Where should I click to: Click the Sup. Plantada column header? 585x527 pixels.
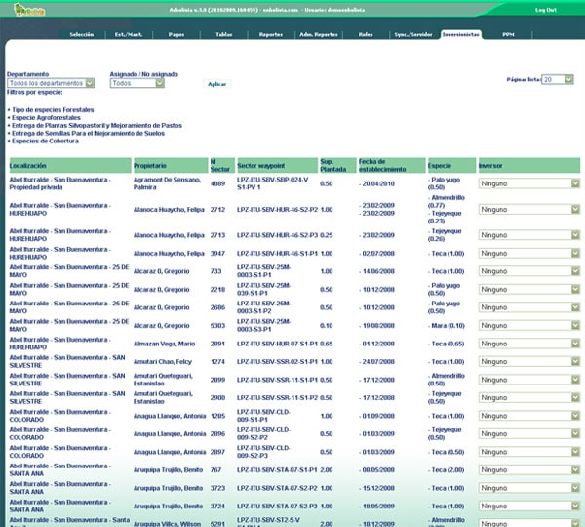[x=337, y=165]
